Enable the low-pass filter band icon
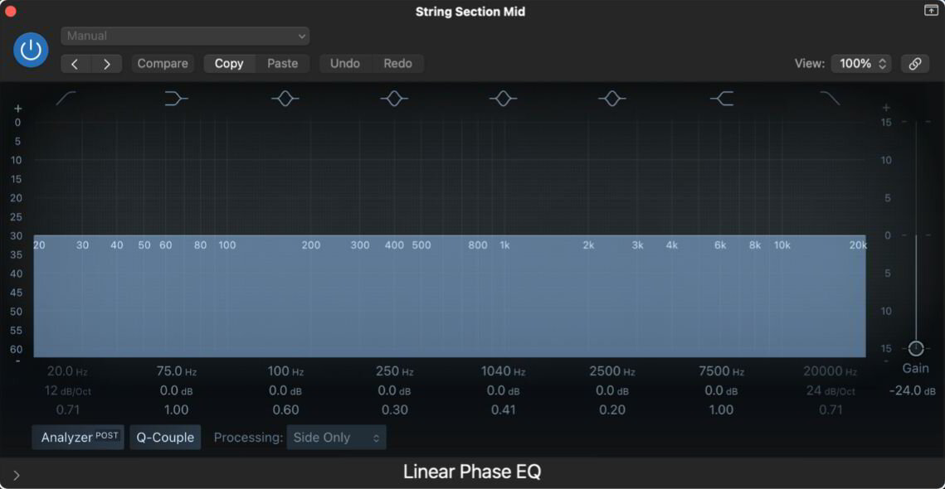Viewport: 945px width, 489px height. coord(830,98)
